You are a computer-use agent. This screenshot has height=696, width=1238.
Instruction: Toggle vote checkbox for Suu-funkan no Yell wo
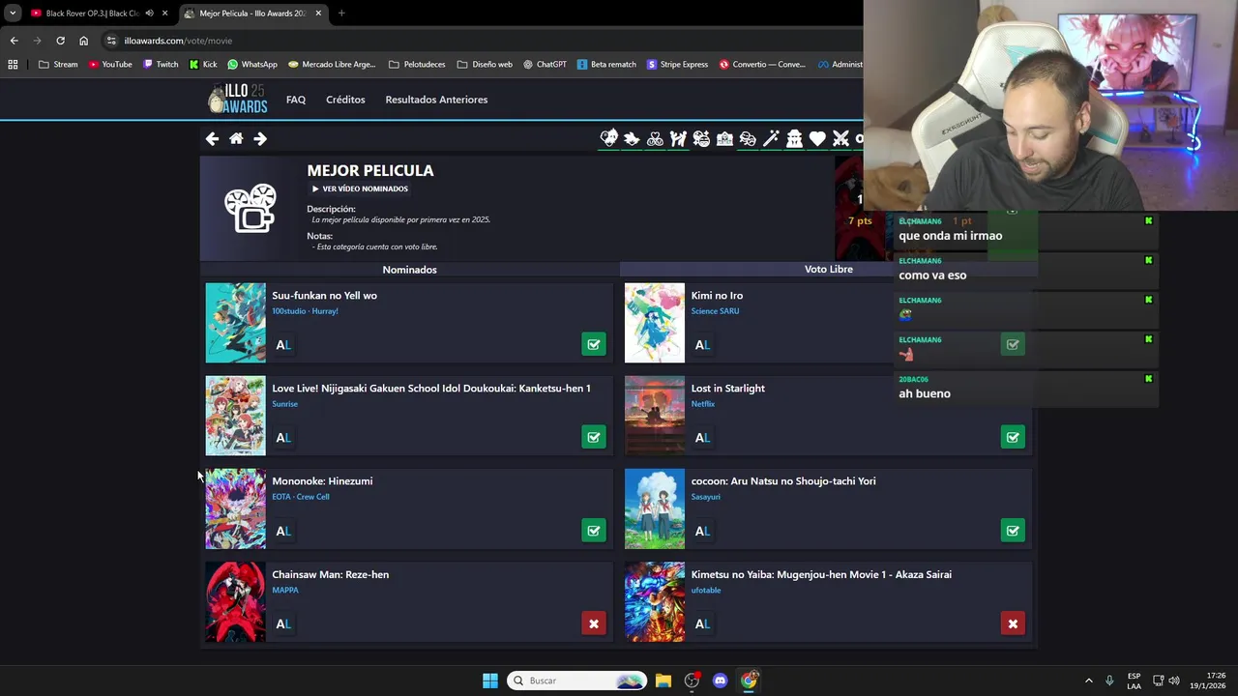594,344
